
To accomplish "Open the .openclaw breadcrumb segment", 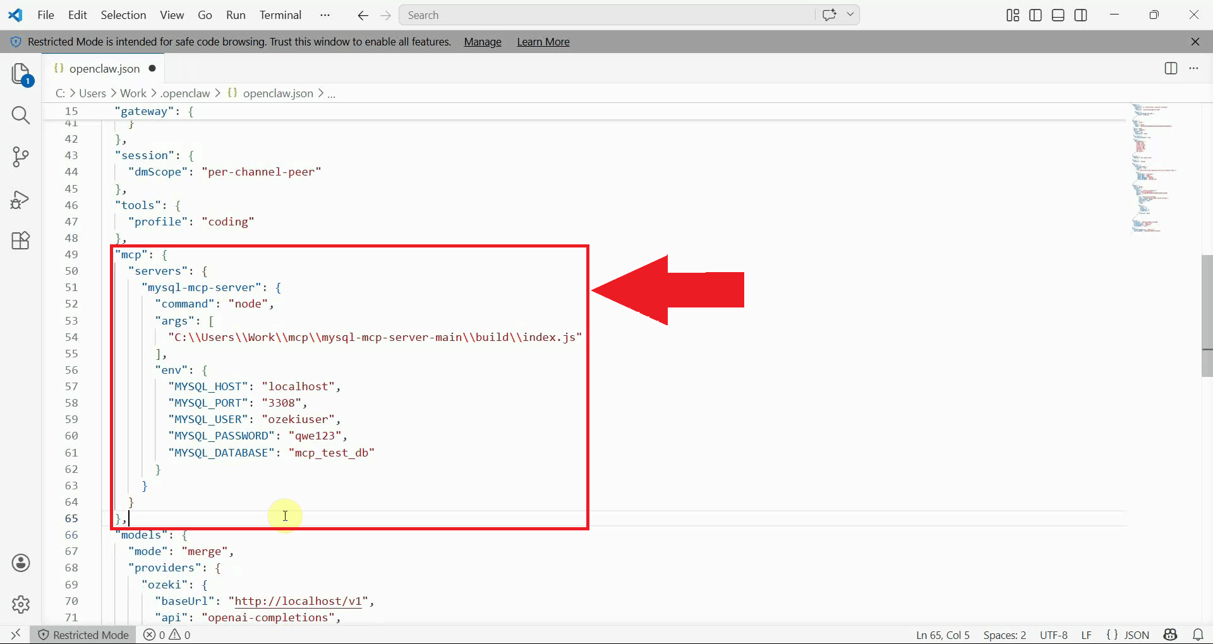I will click(185, 93).
